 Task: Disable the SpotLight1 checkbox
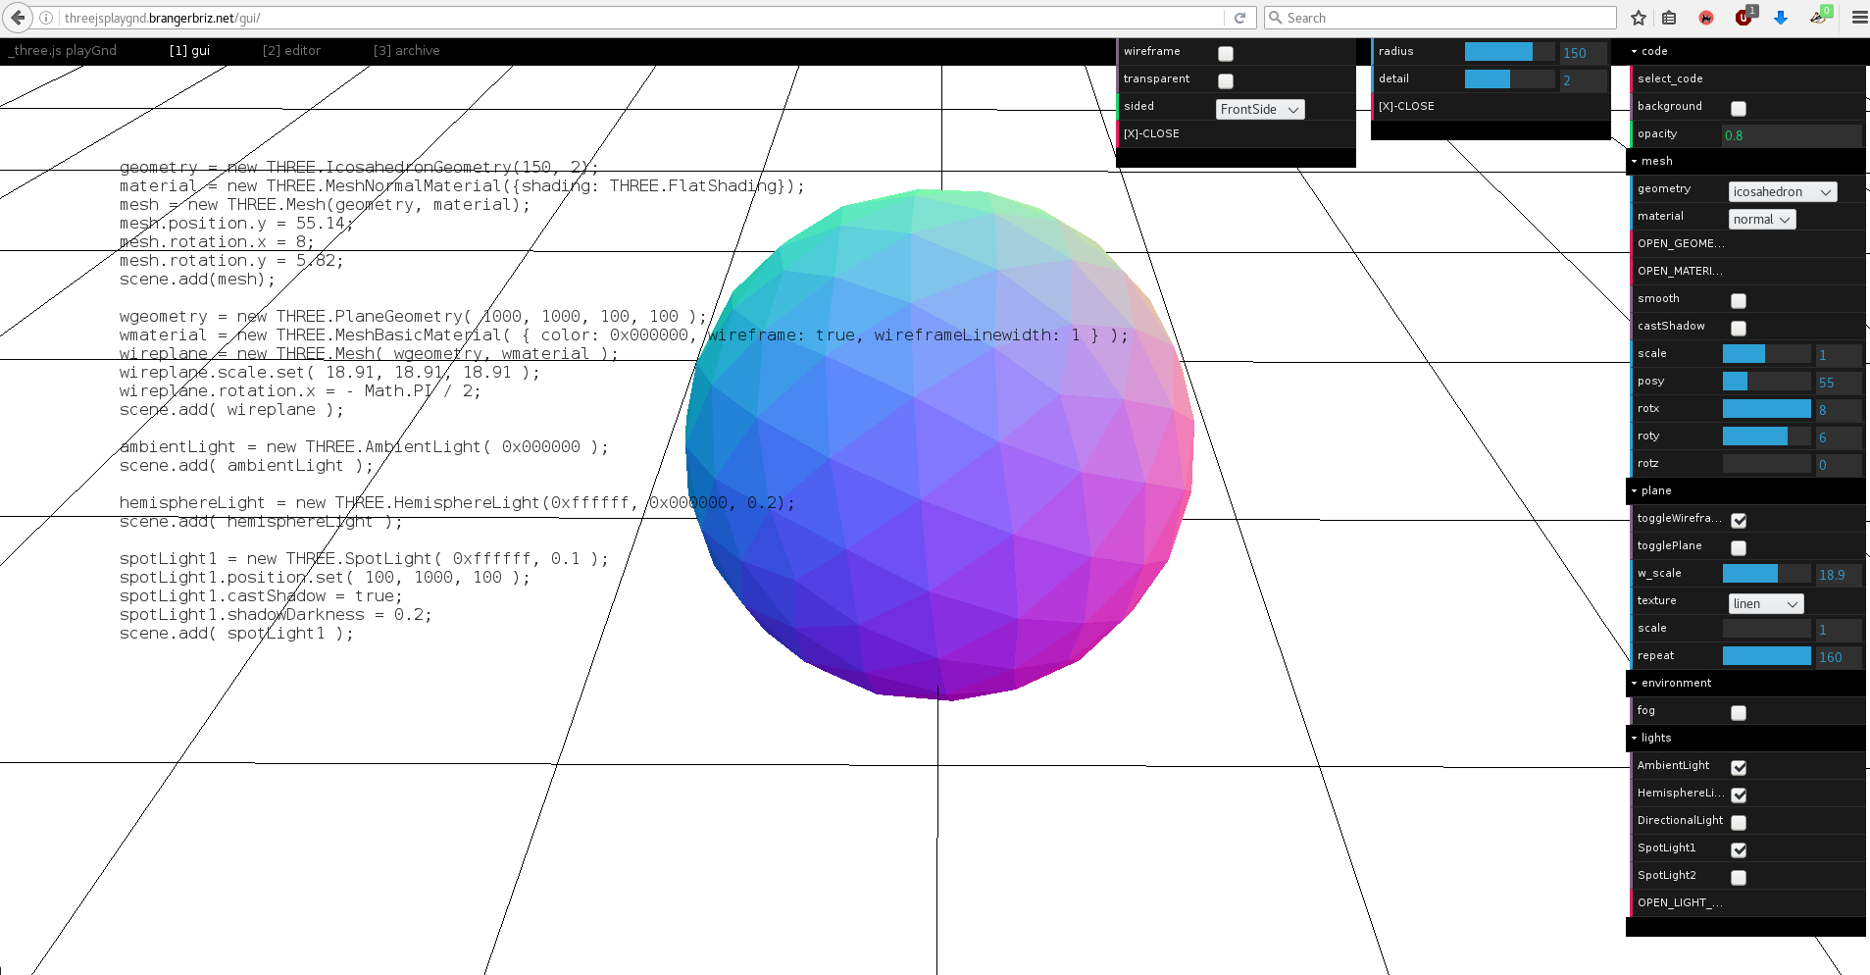(x=1739, y=850)
